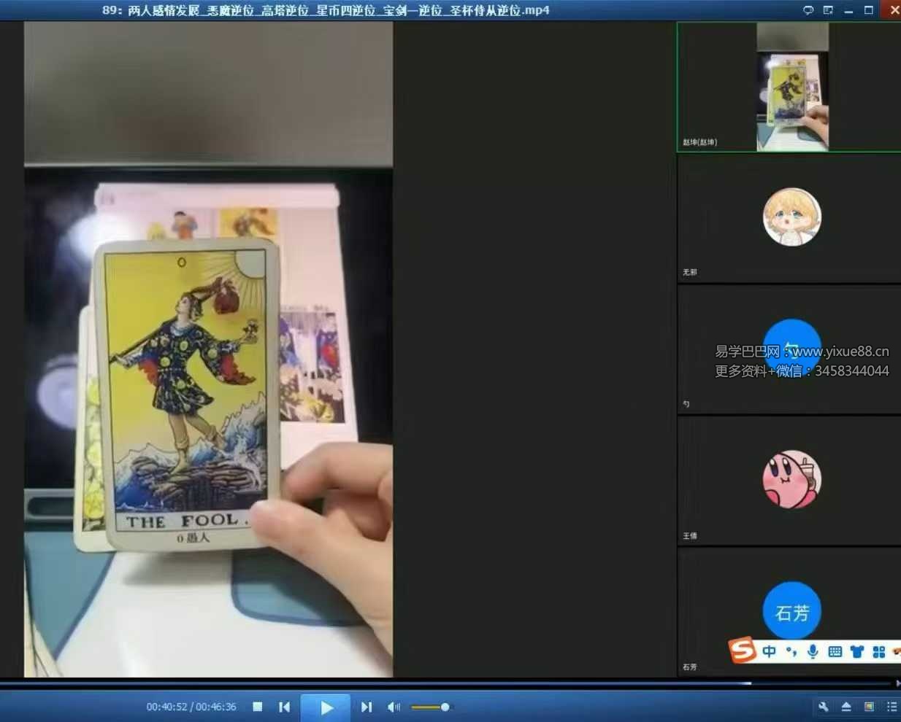Open the chat bubble icon in title bar
The width and height of the screenshot is (901, 722).
808,10
